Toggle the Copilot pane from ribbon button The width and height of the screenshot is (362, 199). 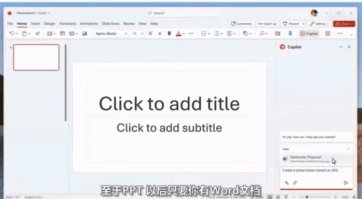tap(309, 34)
